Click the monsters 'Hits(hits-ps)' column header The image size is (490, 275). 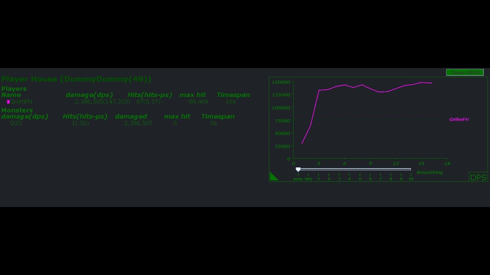click(85, 116)
